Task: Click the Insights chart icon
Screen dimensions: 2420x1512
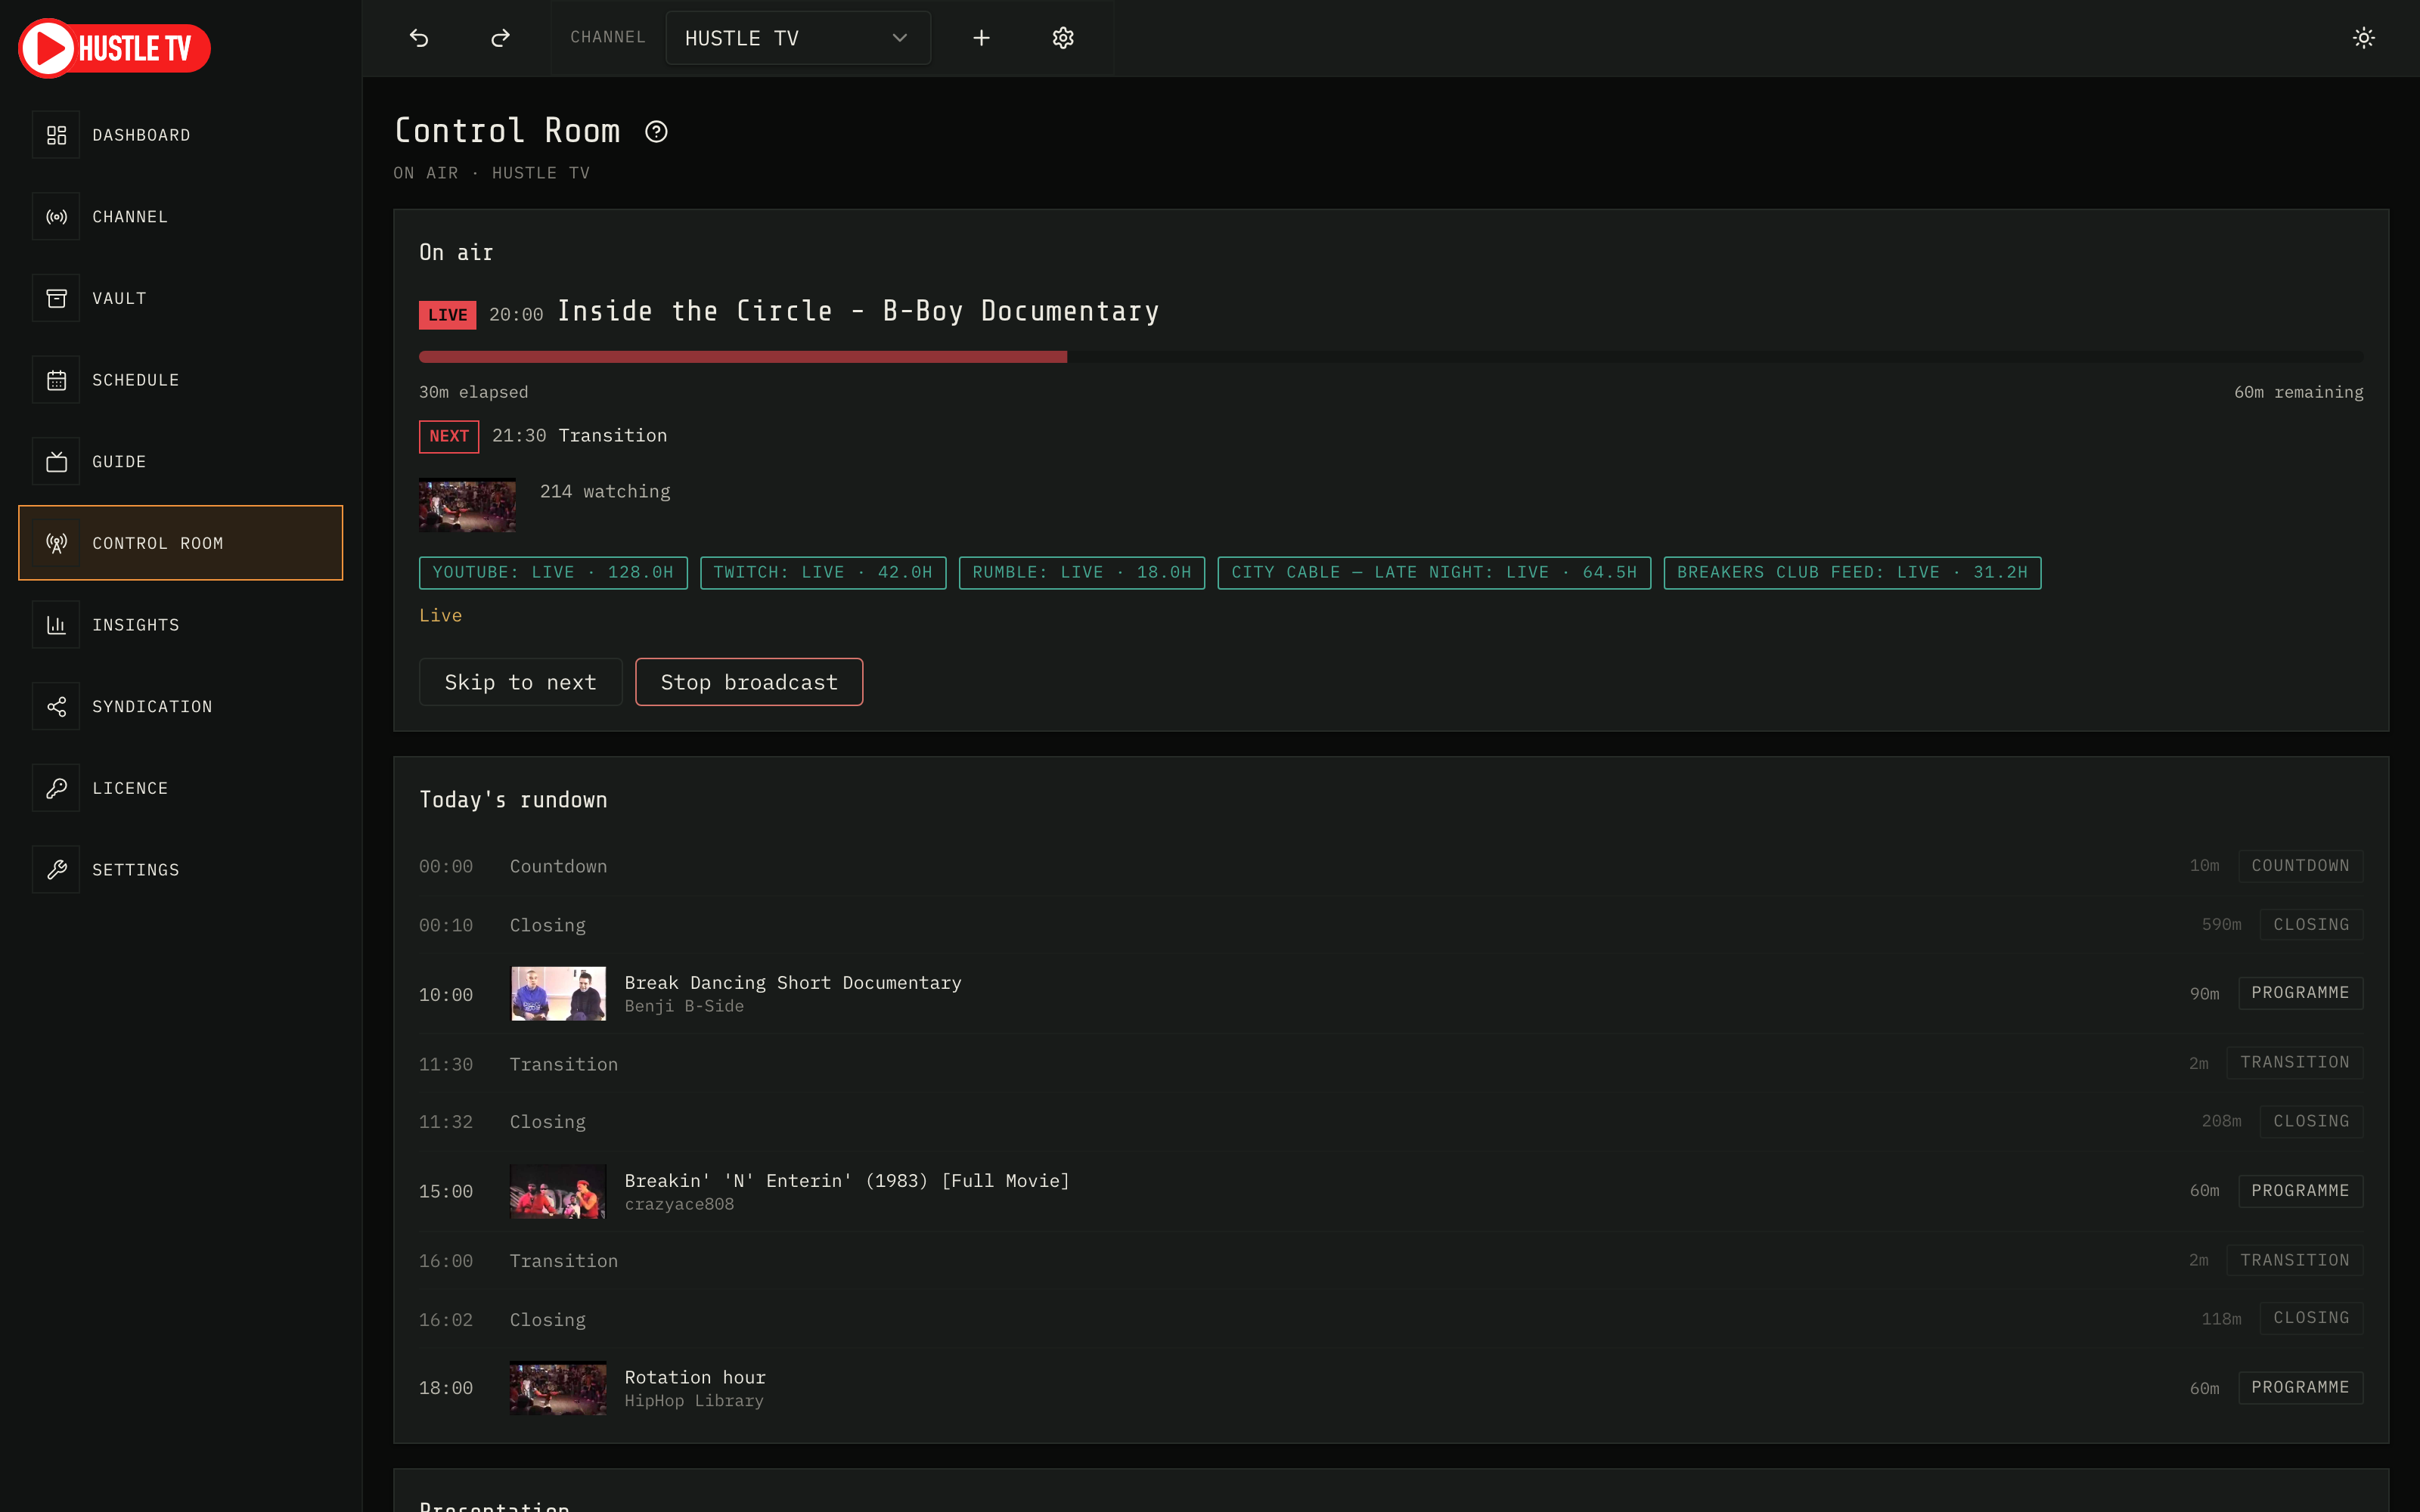Action: pos(56,625)
